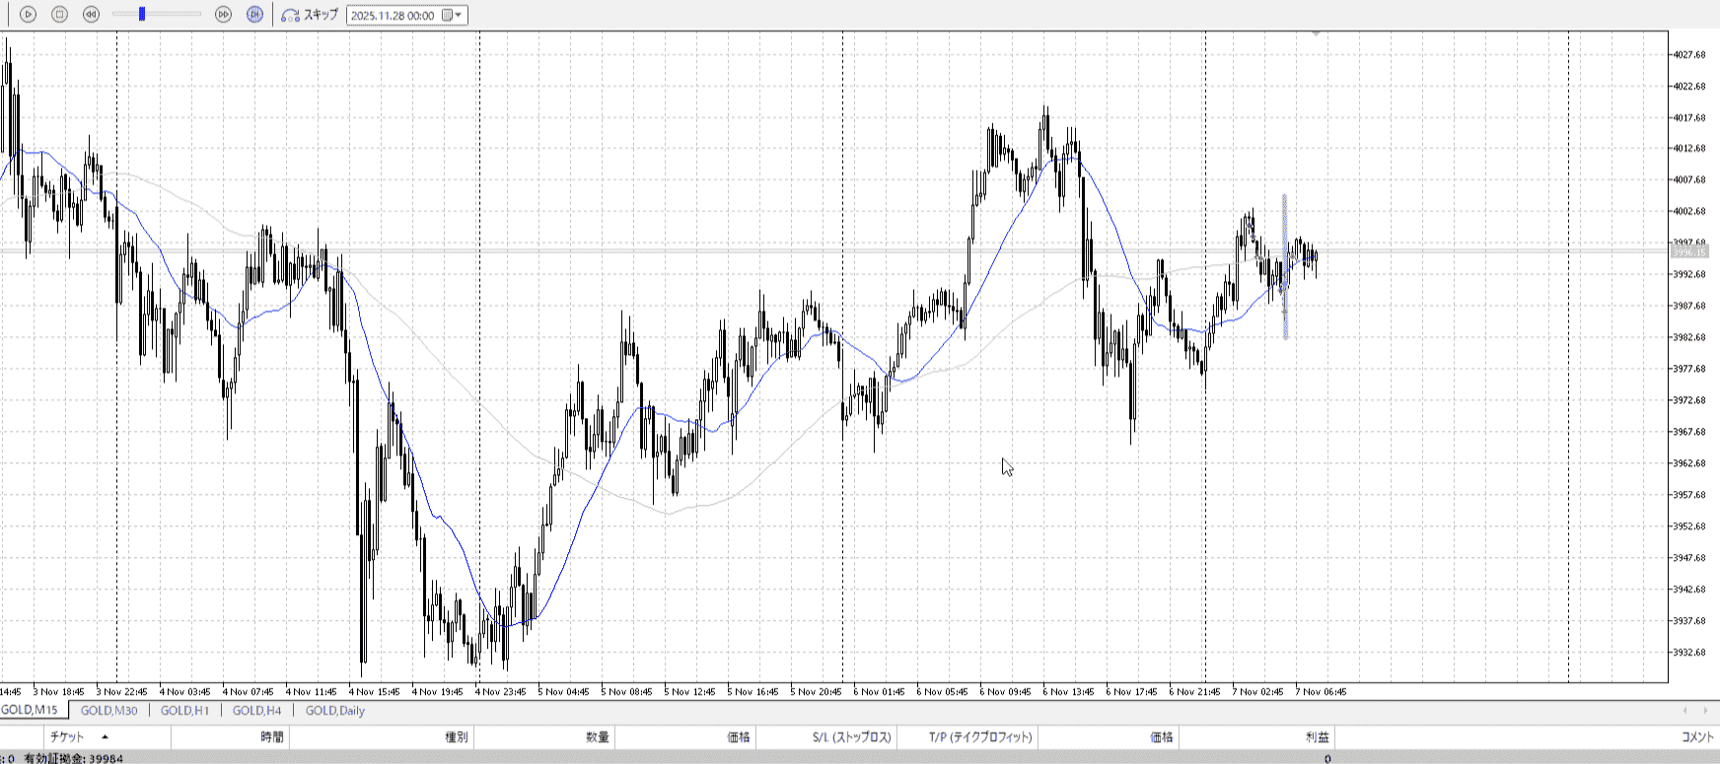The width and height of the screenshot is (1720, 764).
Task: Toggle the highlighted step-forward icon
Action: 254,15
